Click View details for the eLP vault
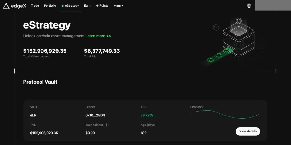Viewport: 291px width, 145px height. 248,131
